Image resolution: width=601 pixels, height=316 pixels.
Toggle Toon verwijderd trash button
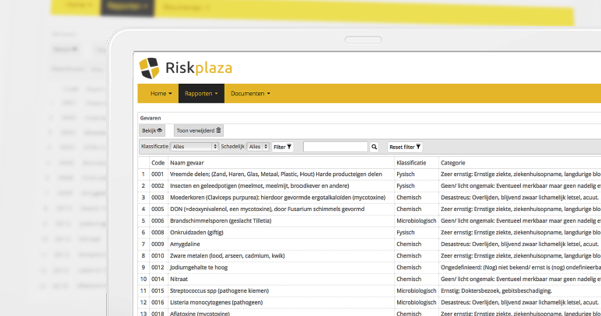tap(199, 131)
